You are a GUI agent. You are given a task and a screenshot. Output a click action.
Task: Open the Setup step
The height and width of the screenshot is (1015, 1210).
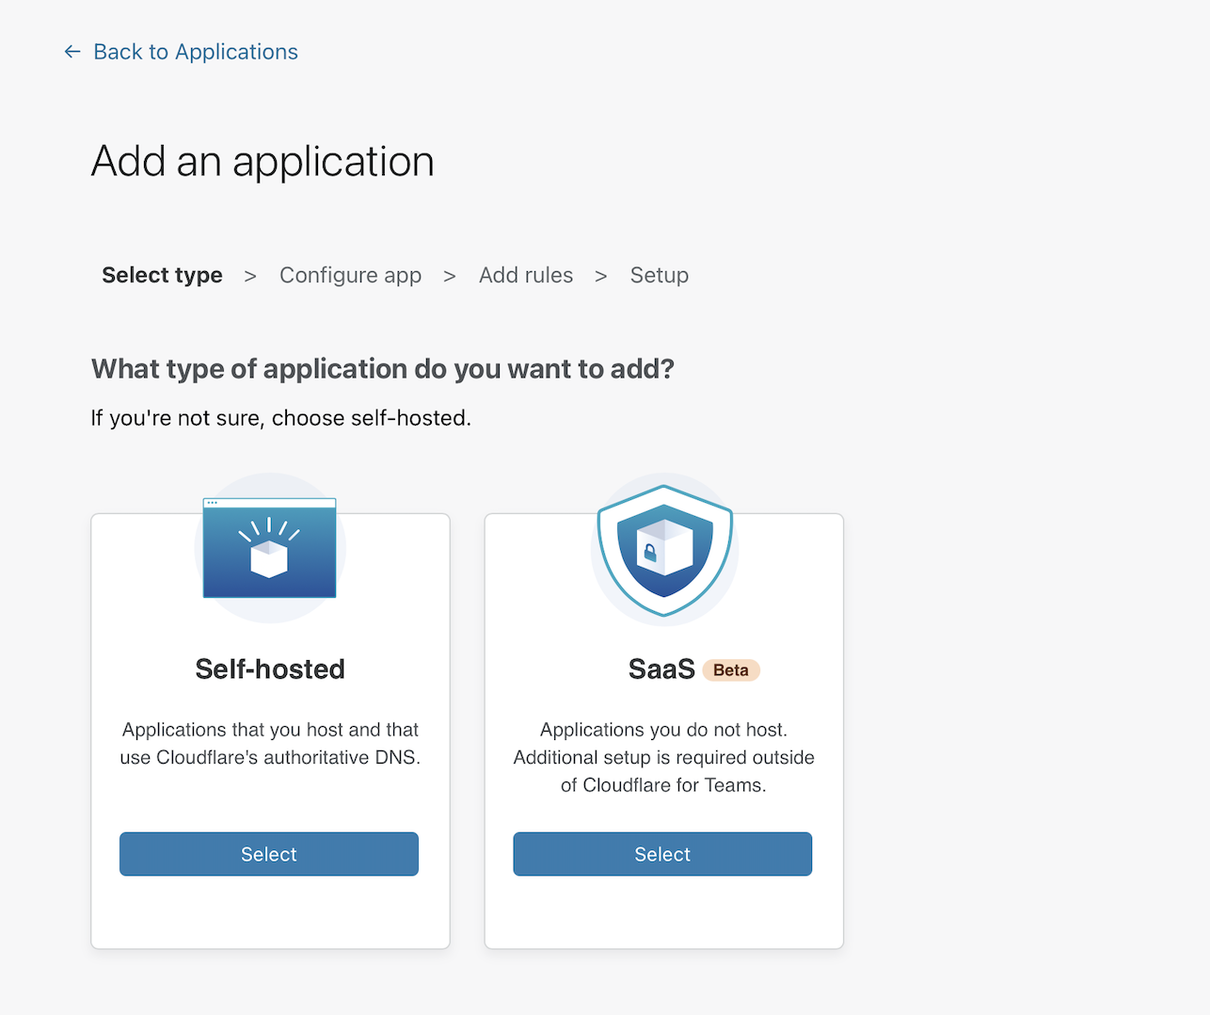pyautogui.click(x=659, y=275)
